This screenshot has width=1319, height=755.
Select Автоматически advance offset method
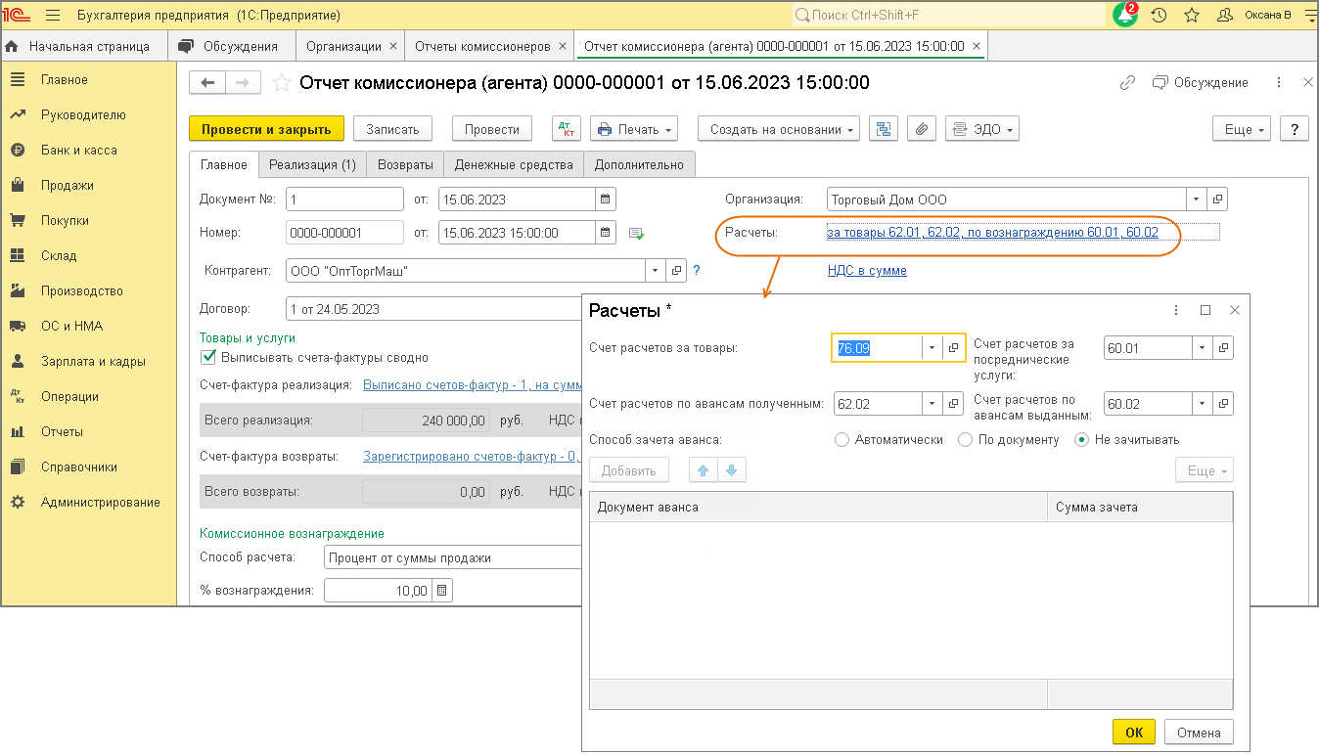(841, 440)
